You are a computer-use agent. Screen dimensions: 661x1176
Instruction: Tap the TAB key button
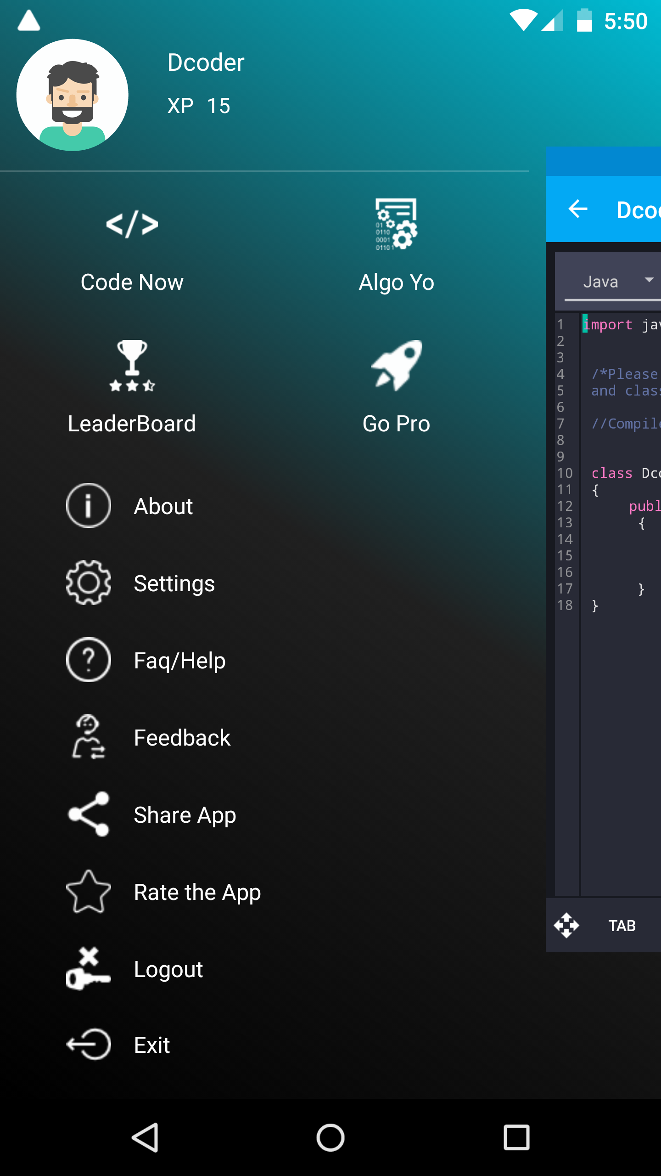622,926
